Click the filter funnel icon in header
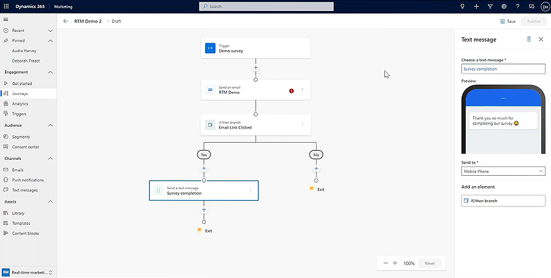Screen dimensions: 551x278 490,6
